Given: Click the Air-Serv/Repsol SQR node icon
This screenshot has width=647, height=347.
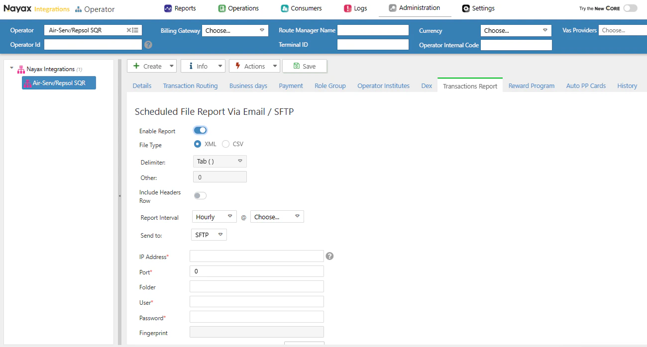Looking at the screenshot, I should [x=28, y=83].
